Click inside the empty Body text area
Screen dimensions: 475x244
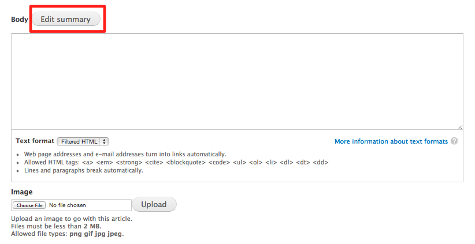click(237, 81)
